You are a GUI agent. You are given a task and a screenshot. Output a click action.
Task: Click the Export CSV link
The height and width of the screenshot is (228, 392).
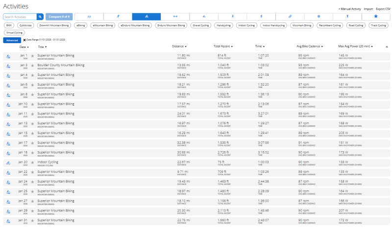(383, 9)
